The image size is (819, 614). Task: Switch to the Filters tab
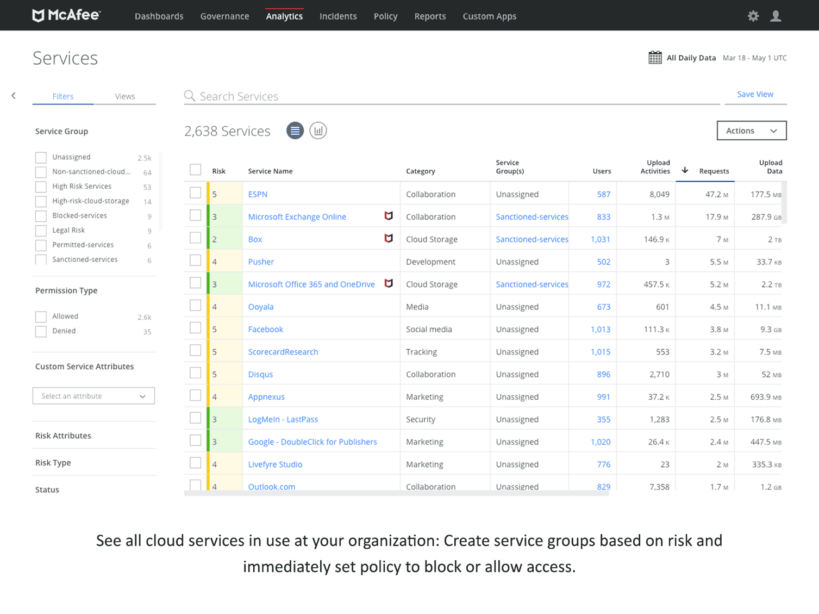tap(63, 96)
